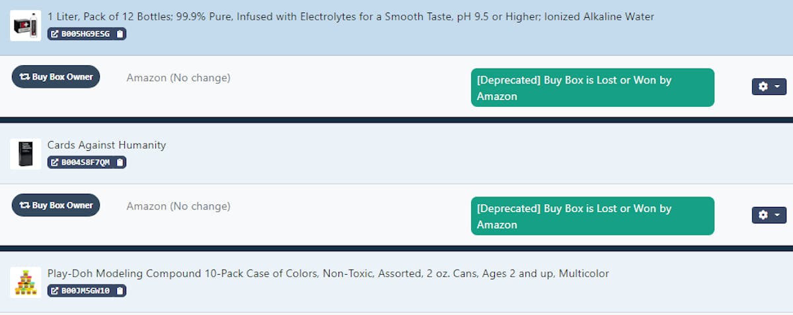
Task: Open external link icon beside ASIN B005HG9ESG
Action: pyautogui.click(x=55, y=34)
